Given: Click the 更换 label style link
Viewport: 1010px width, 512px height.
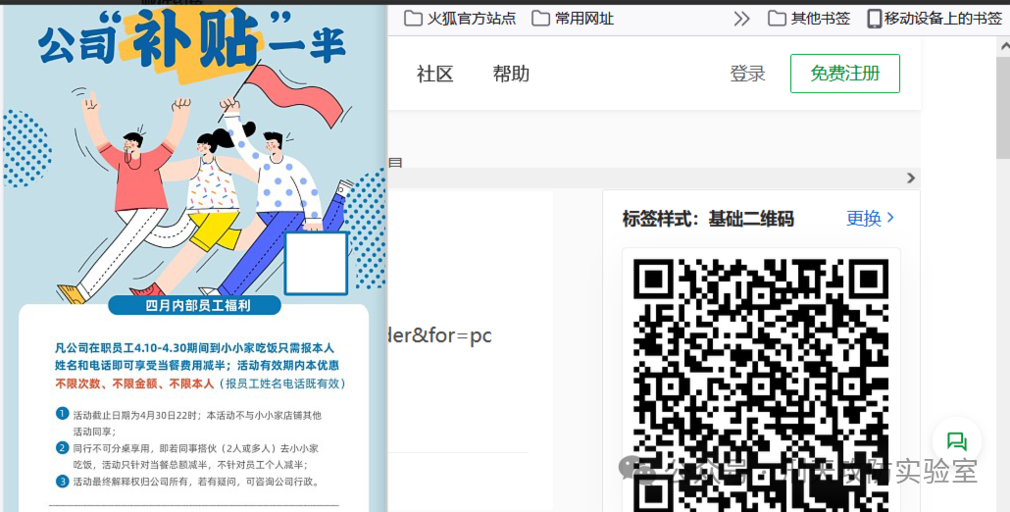Looking at the screenshot, I should [x=870, y=219].
